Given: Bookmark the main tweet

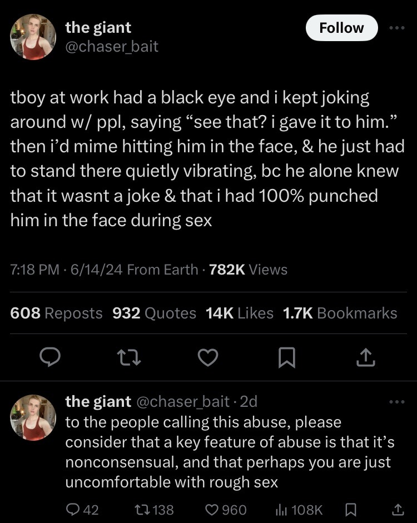Looking at the screenshot, I should point(287,357).
